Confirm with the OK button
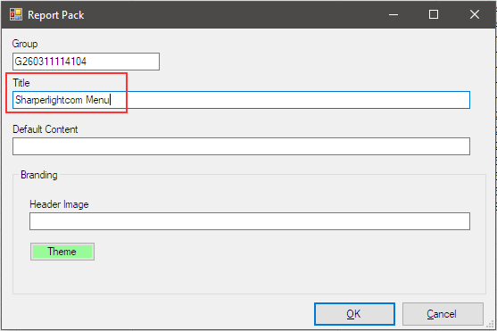 pos(354,314)
